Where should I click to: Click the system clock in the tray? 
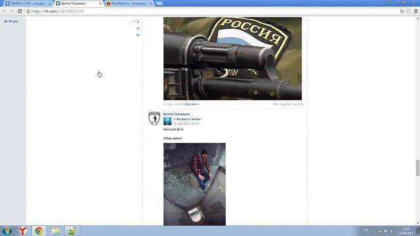(406, 231)
